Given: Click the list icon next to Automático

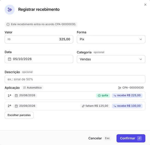Looking at the screenshot, I should tap(24, 88).
